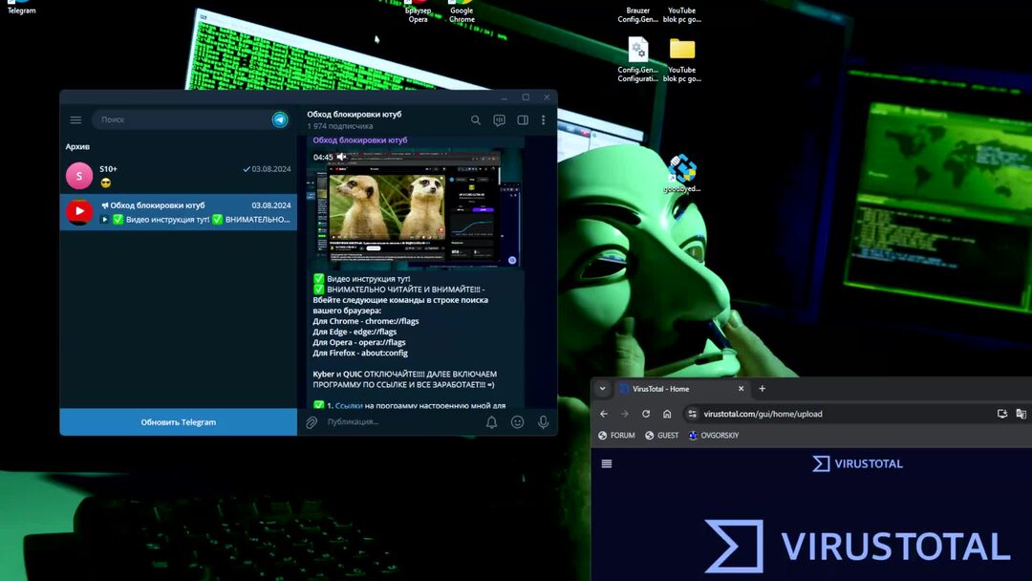
Task: Close the VirusTotal - Home tab
Action: click(742, 389)
